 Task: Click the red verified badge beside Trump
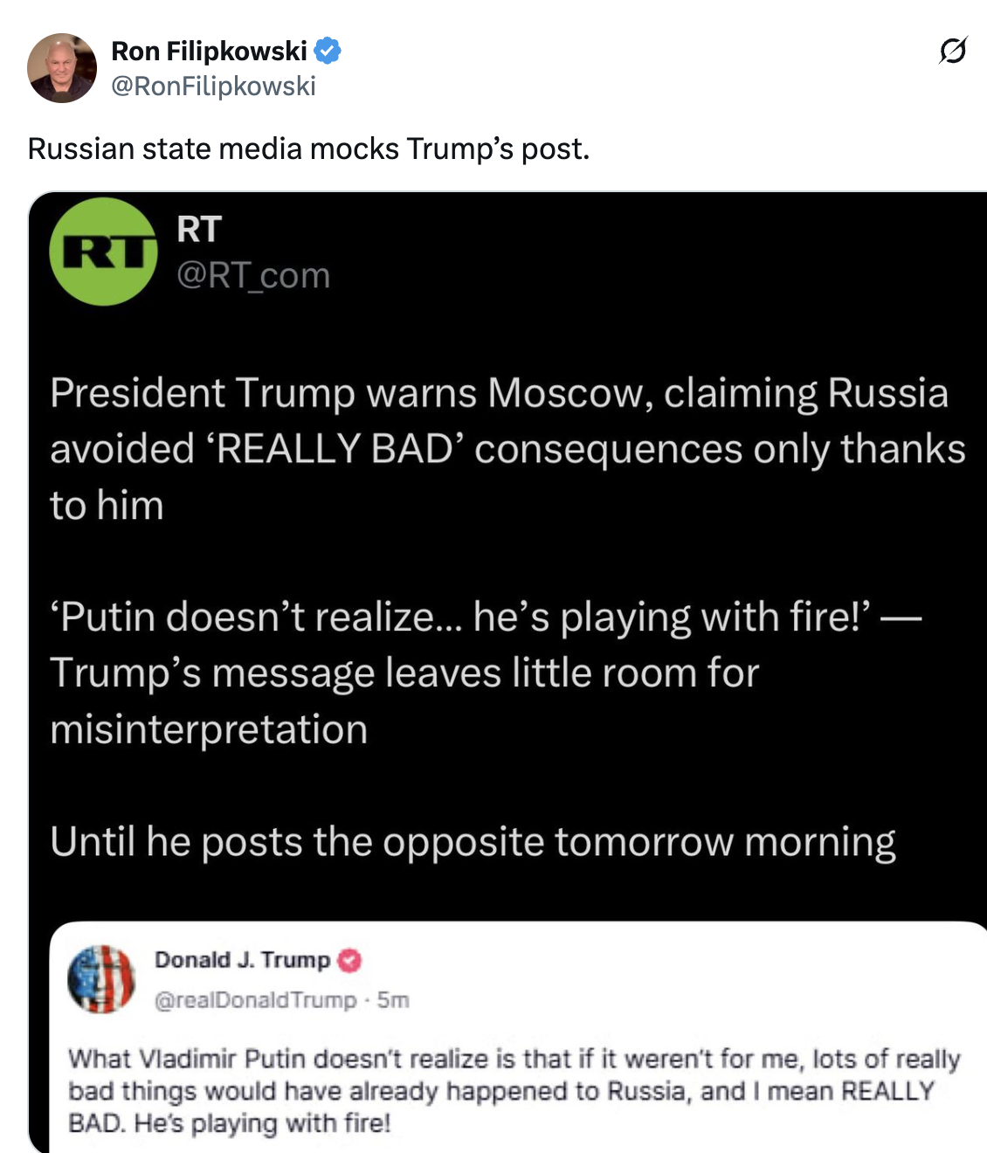click(x=349, y=961)
